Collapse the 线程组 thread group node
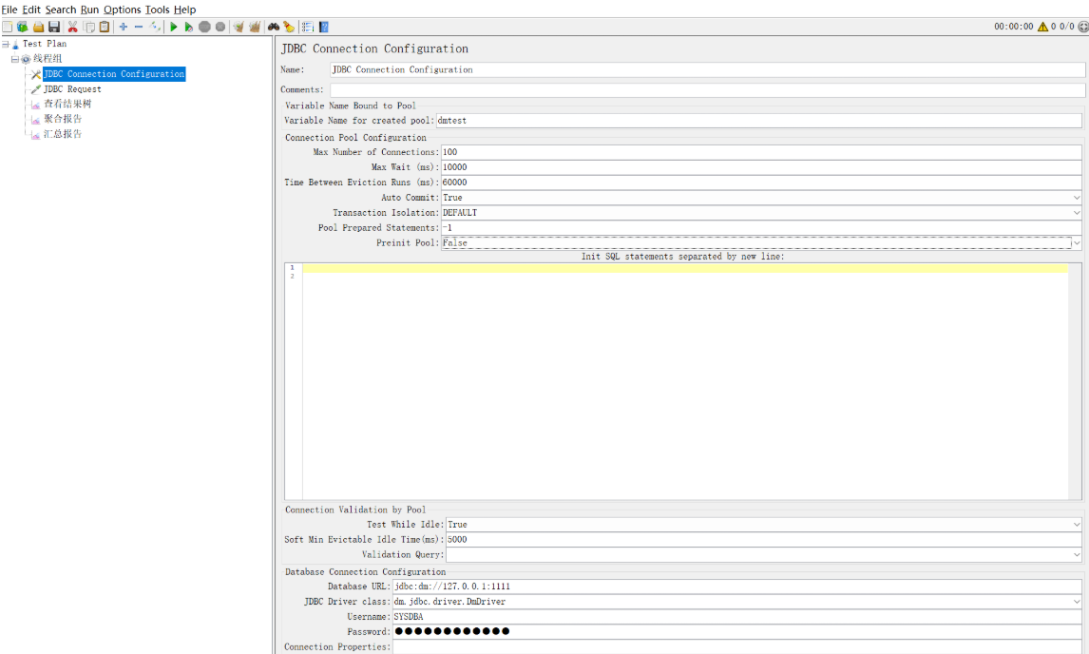The height and width of the screenshot is (654, 1089). click(x=14, y=59)
